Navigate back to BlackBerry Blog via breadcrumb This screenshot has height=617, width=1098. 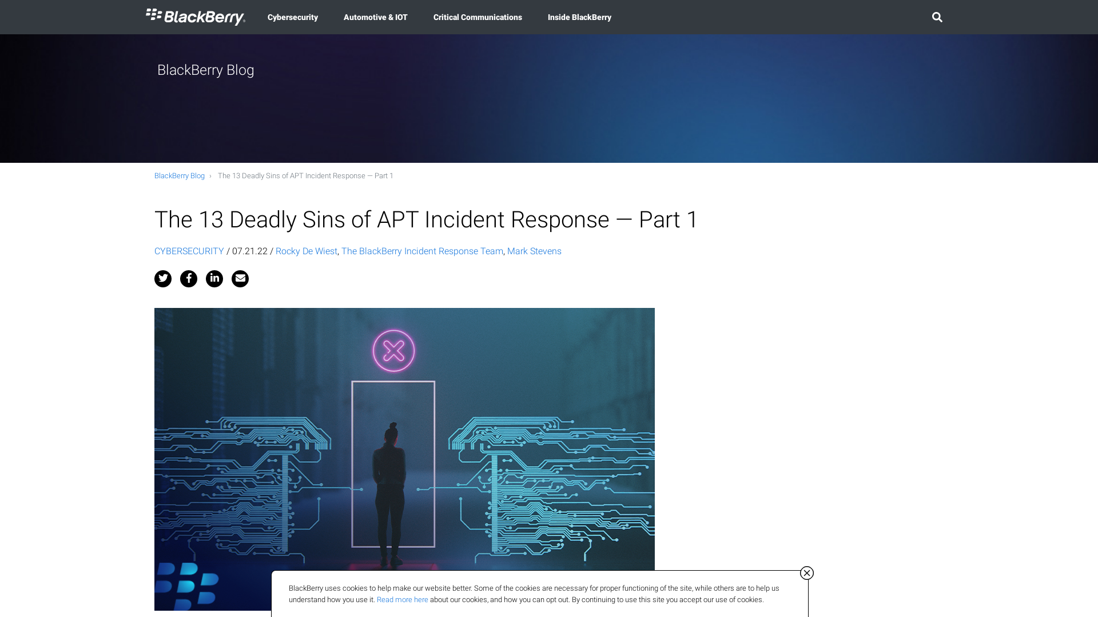click(179, 176)
